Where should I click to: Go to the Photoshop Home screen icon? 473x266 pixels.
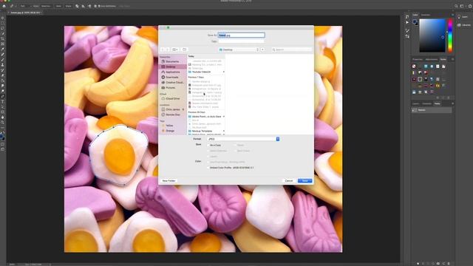[x=4, y=6]
